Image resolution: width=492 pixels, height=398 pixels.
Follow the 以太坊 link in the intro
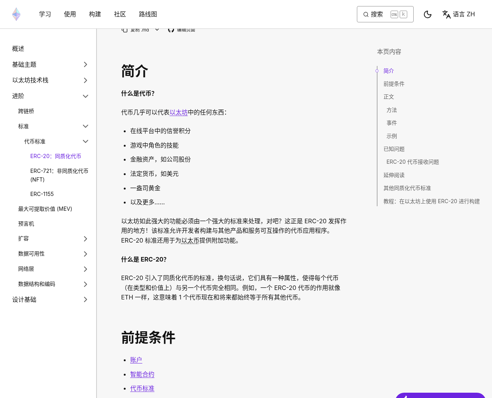(x=179, y=112)
